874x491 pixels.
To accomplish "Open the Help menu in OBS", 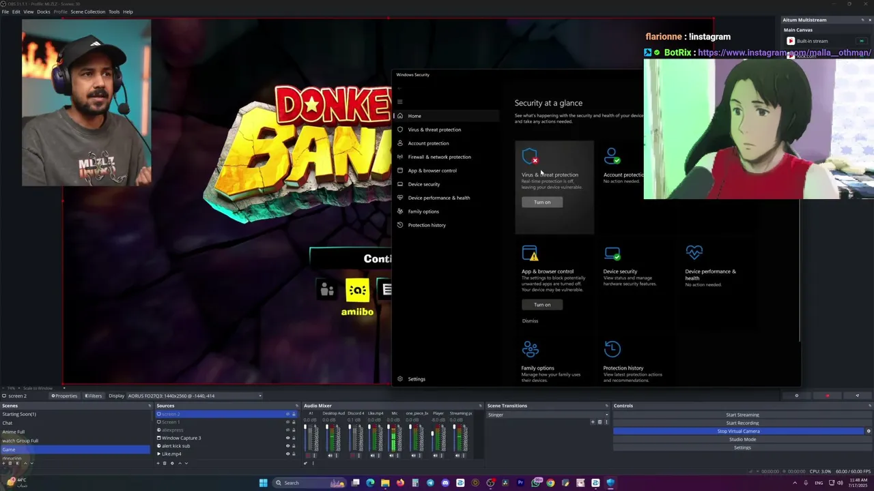I will tap(128, 12).
